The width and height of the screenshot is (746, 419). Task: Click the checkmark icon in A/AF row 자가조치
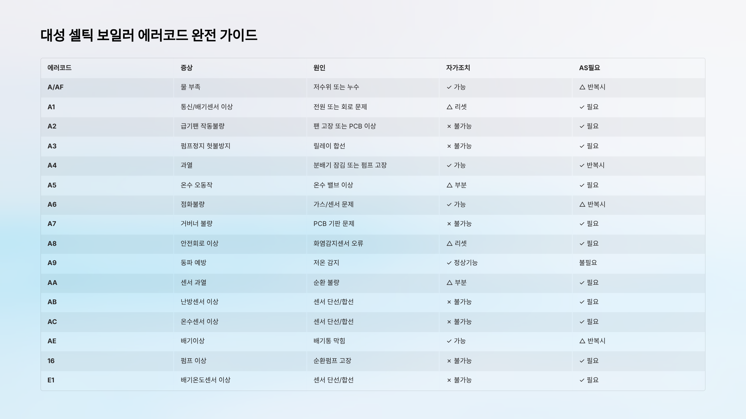coord(449,88)
